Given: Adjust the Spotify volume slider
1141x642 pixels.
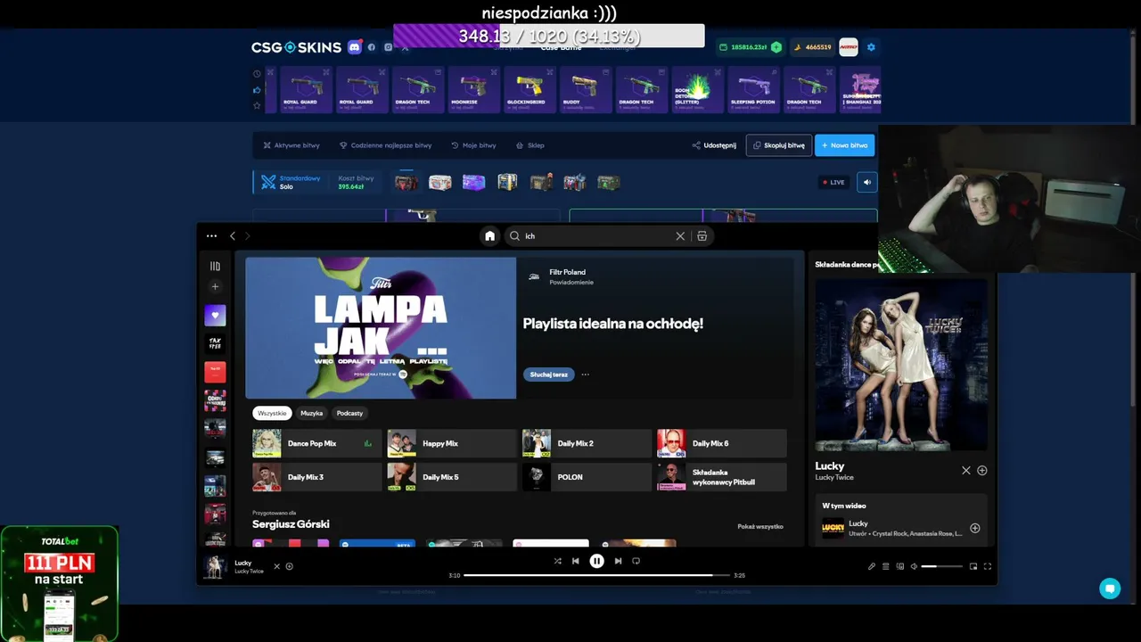Looking at the screenshot, I should (x=941, y=566).
